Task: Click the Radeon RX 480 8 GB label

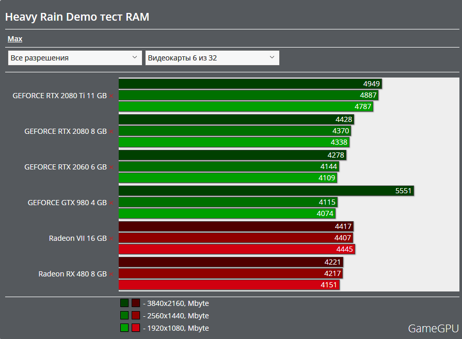Action: pos(72,274)
